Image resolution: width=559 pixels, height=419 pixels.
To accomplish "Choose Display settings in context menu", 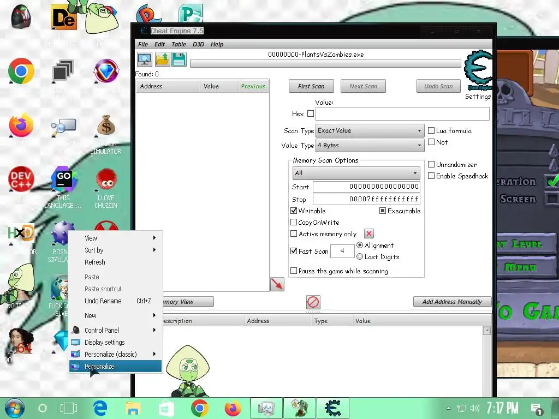I will point(116,343).
